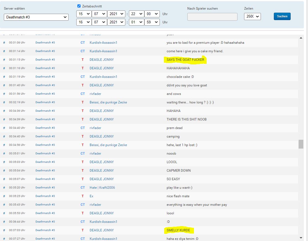Select the # icon on the 00:35:20 row
The image size is (308, 241).
[4, 188]
